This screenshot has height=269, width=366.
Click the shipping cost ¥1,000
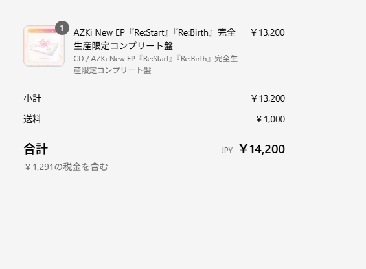pos(270,119)
